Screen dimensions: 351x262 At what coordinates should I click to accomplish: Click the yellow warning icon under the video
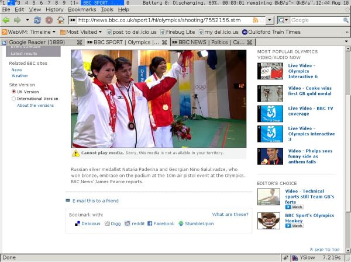click(x=75, y=153)
